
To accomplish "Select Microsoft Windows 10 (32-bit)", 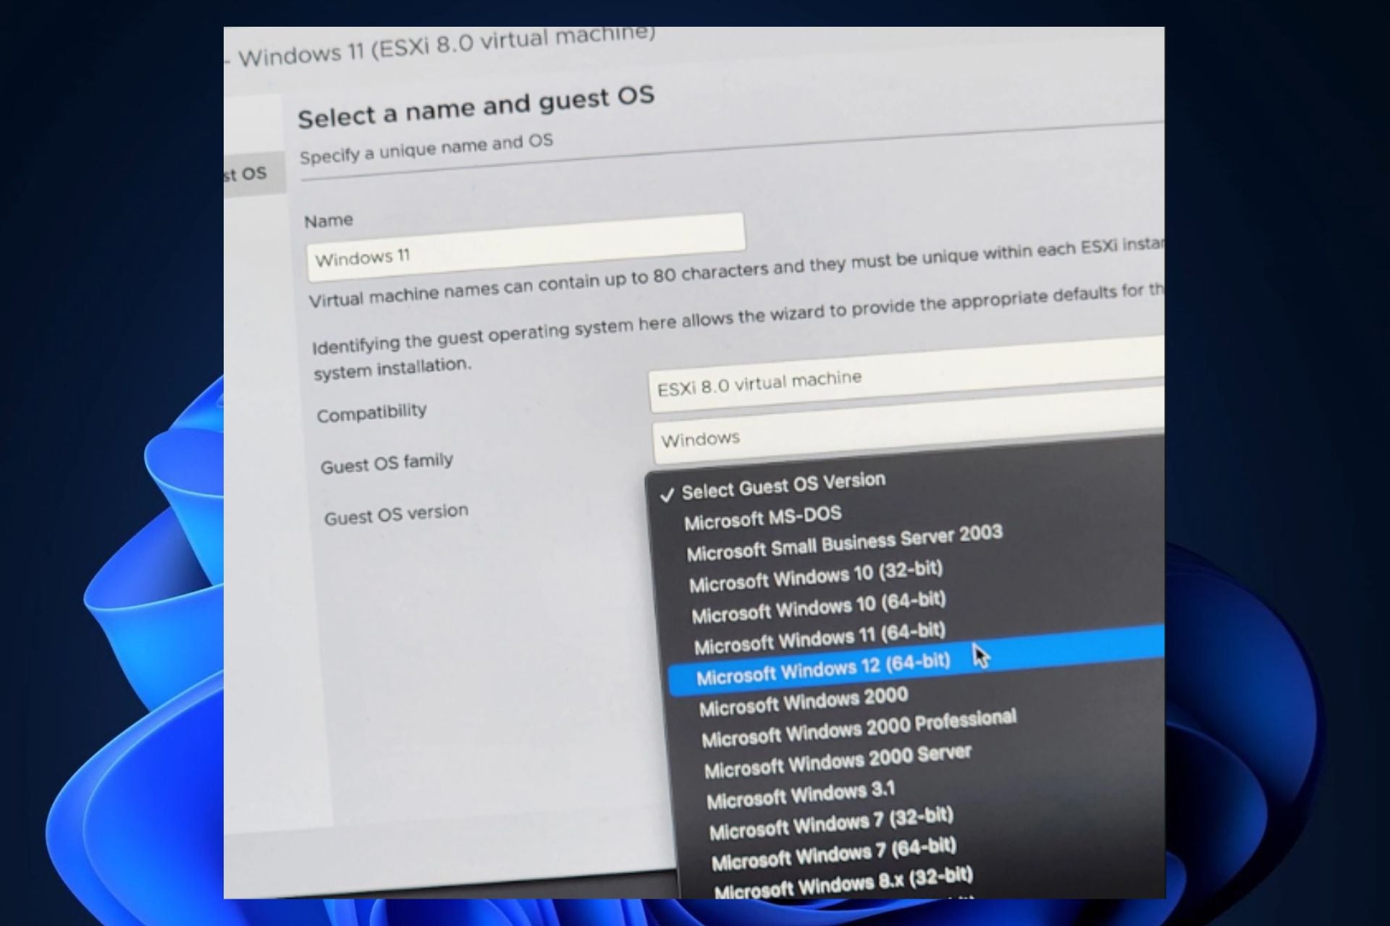I will 815,577.
